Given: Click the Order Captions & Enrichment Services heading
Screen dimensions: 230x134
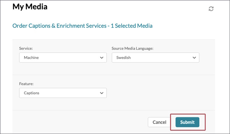Looking at the screenshot, I should 82,26.
